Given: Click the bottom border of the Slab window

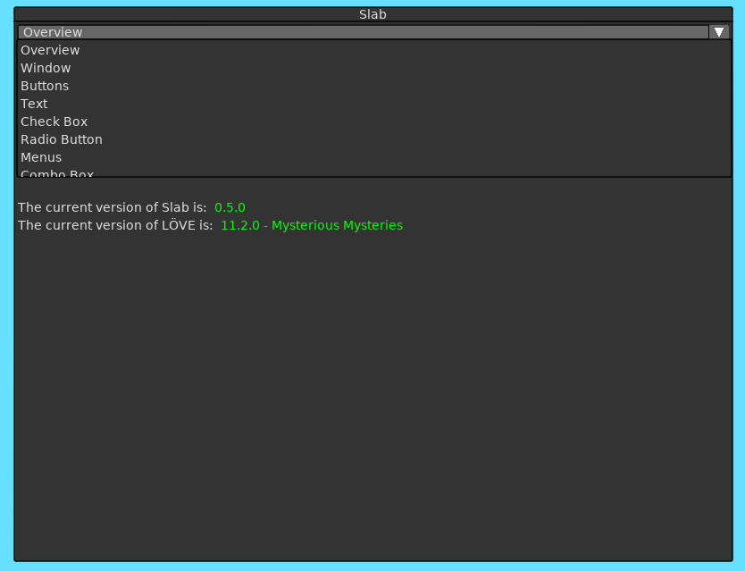Looking at the screenshot, I should pyautogui.click(x=372, y=561).
